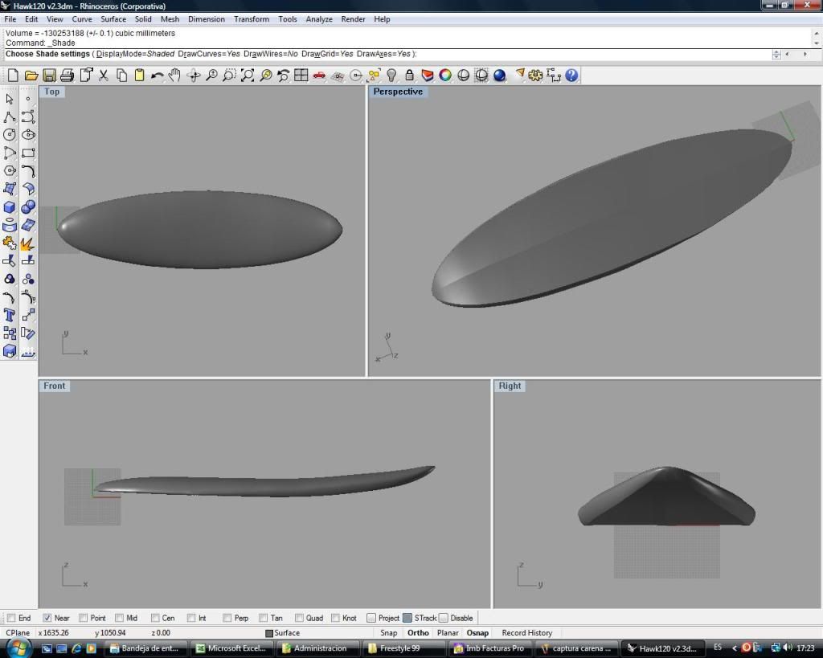Open the Layers icon in toolbar
This screenshot has width=823, height=658.
click(x=428, y=76)
